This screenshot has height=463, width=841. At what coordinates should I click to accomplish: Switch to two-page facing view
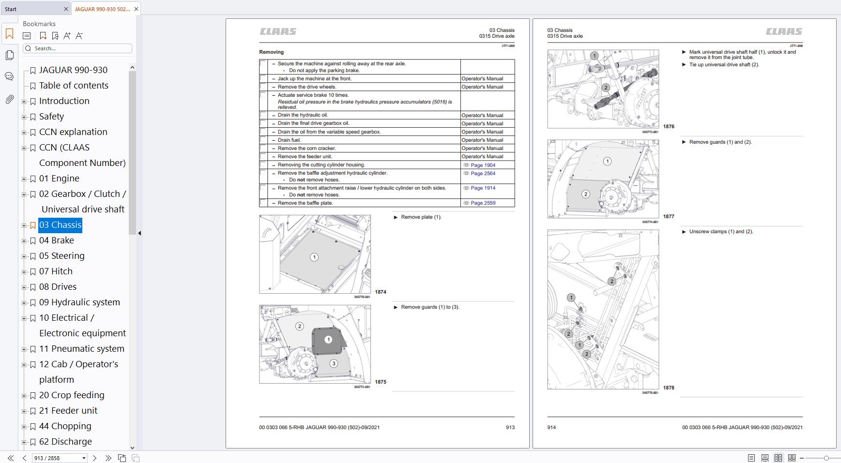point(778,458)
